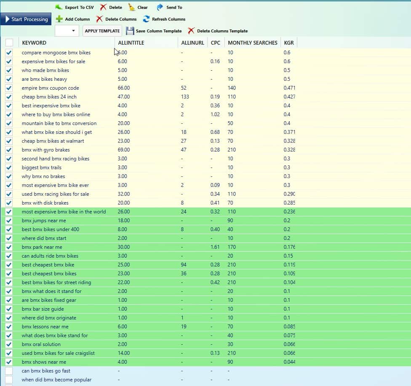Select the keyword 'bmx bar size guide'
Image resolution: width=411 pixels, height=386 pixels.
pos(43,309)
